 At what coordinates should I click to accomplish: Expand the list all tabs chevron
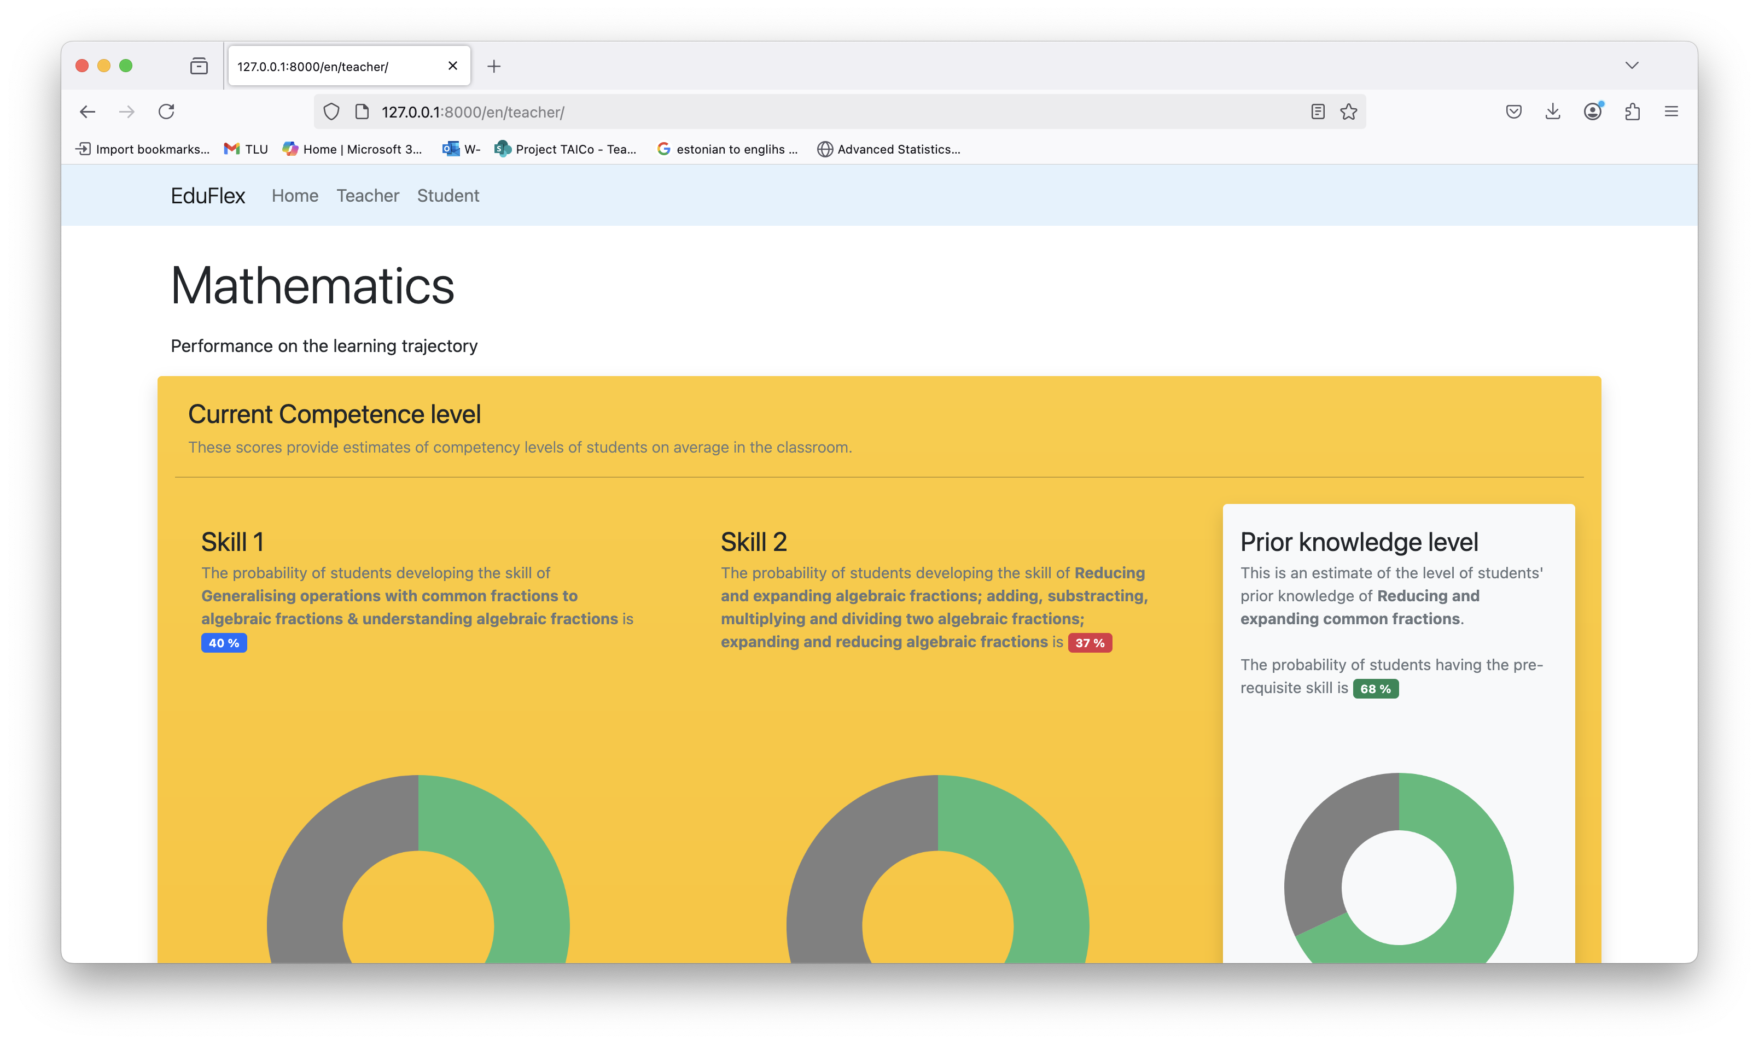(x=1632, y=66)
